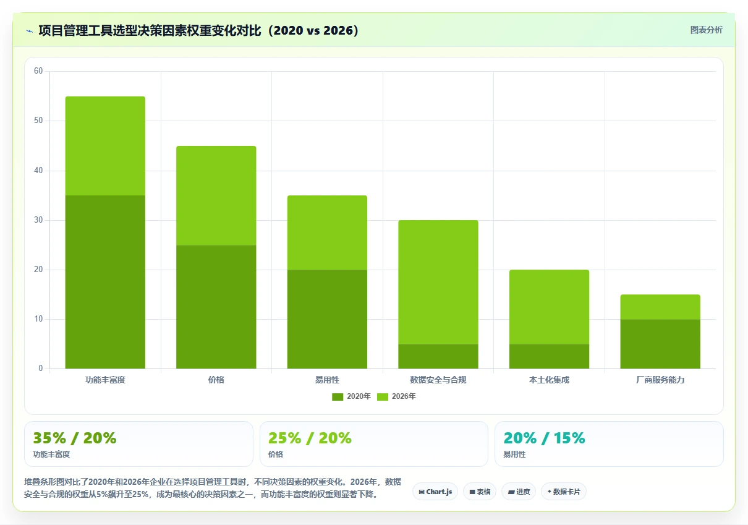Open the 25% / 20% 价格 card
The image size is (748, 525).
tap(374, 444)
